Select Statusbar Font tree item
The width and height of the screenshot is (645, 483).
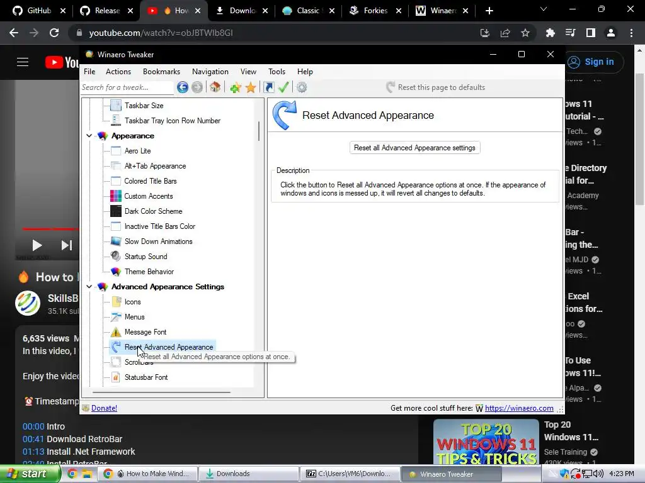[x=146, y=377]
